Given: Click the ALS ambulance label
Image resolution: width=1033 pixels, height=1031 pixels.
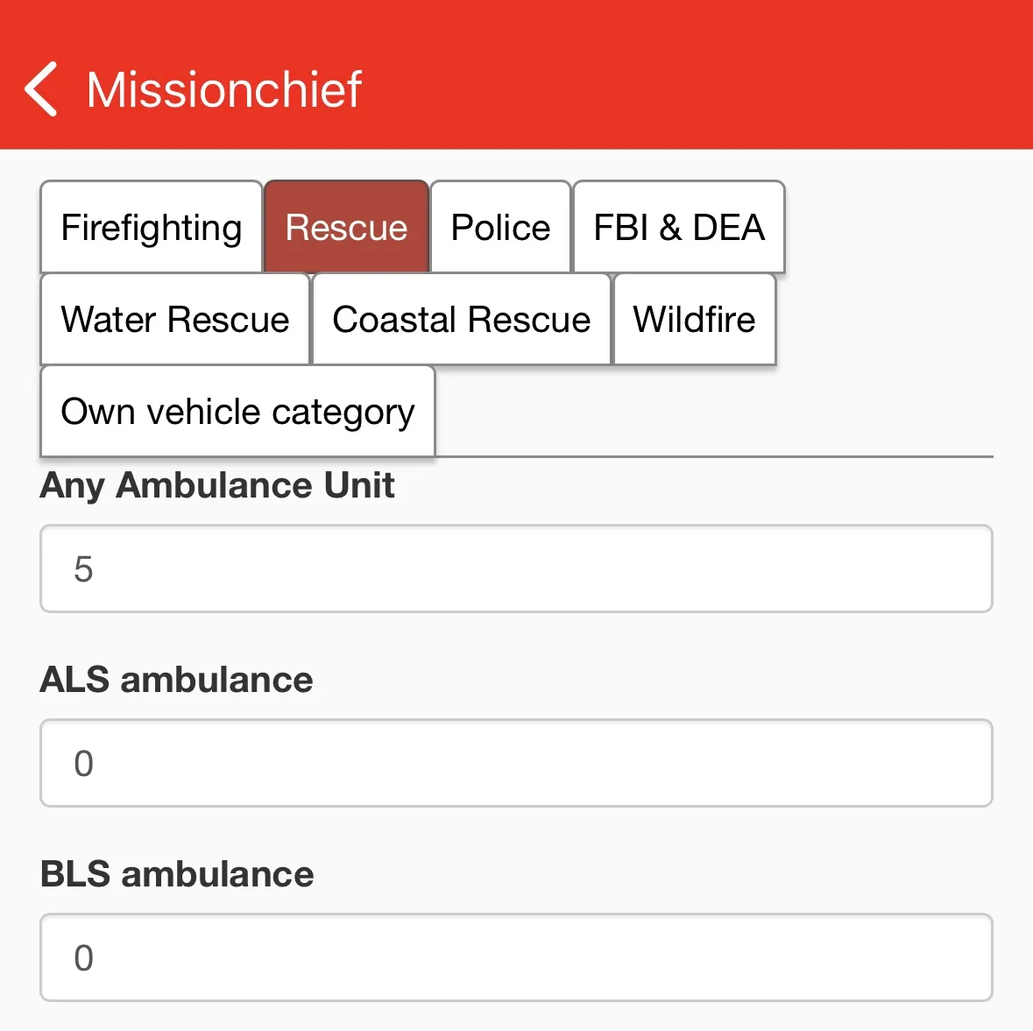Looking at the screenshot, I should 177,679.
